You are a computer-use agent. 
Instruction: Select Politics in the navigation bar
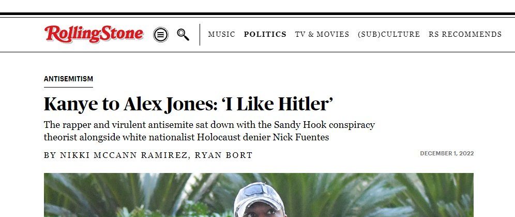[265, 35]
